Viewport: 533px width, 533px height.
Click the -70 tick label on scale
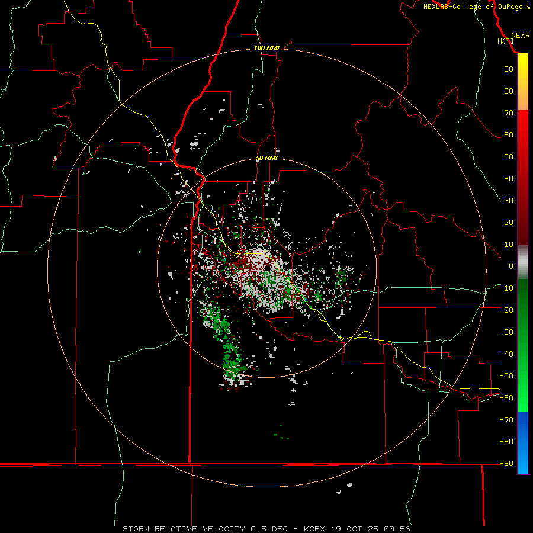[x=506, y=420]
